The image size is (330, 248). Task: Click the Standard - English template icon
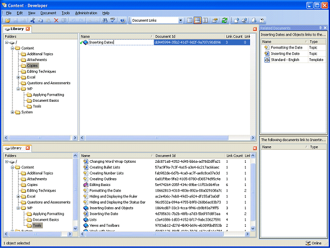(x=267, y=60)
